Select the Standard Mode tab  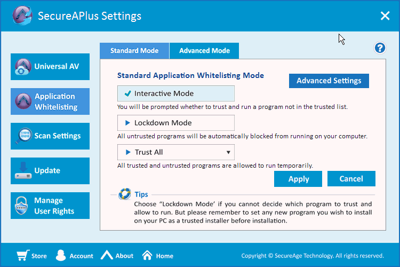click(134, 51)
